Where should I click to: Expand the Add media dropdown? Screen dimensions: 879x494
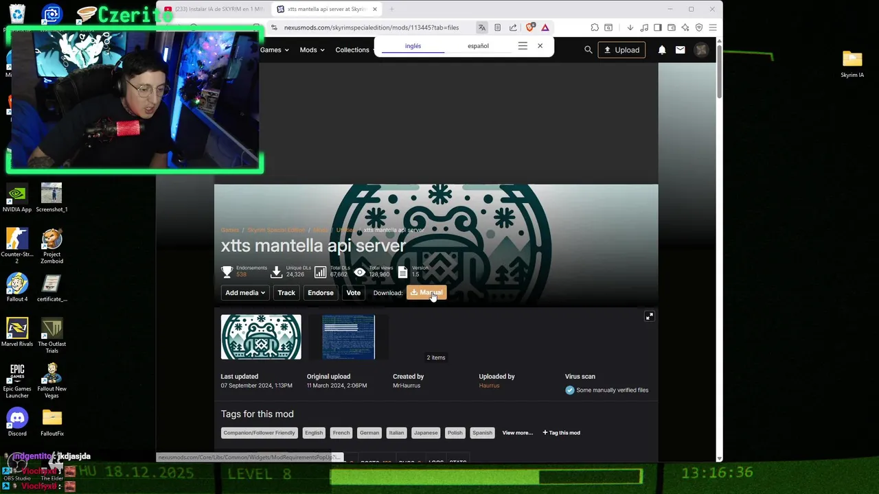(x=245, y=293)
